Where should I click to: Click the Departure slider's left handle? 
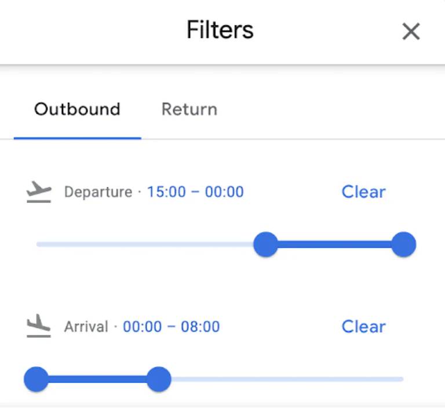coord(266,244)
